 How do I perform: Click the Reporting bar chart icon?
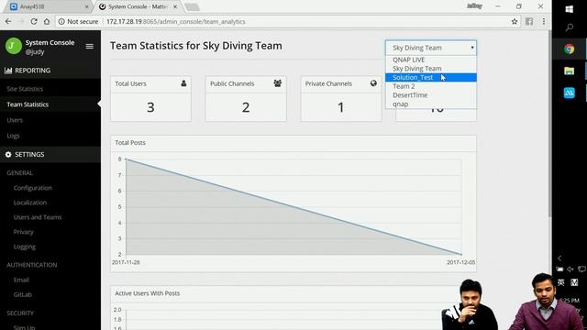[x=8, y=71]
